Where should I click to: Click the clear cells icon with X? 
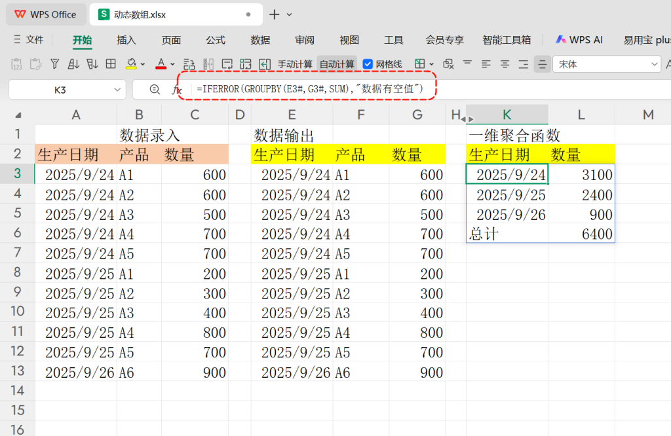pos(448,64)
